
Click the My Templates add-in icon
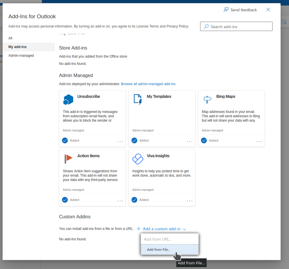[138, 99]
